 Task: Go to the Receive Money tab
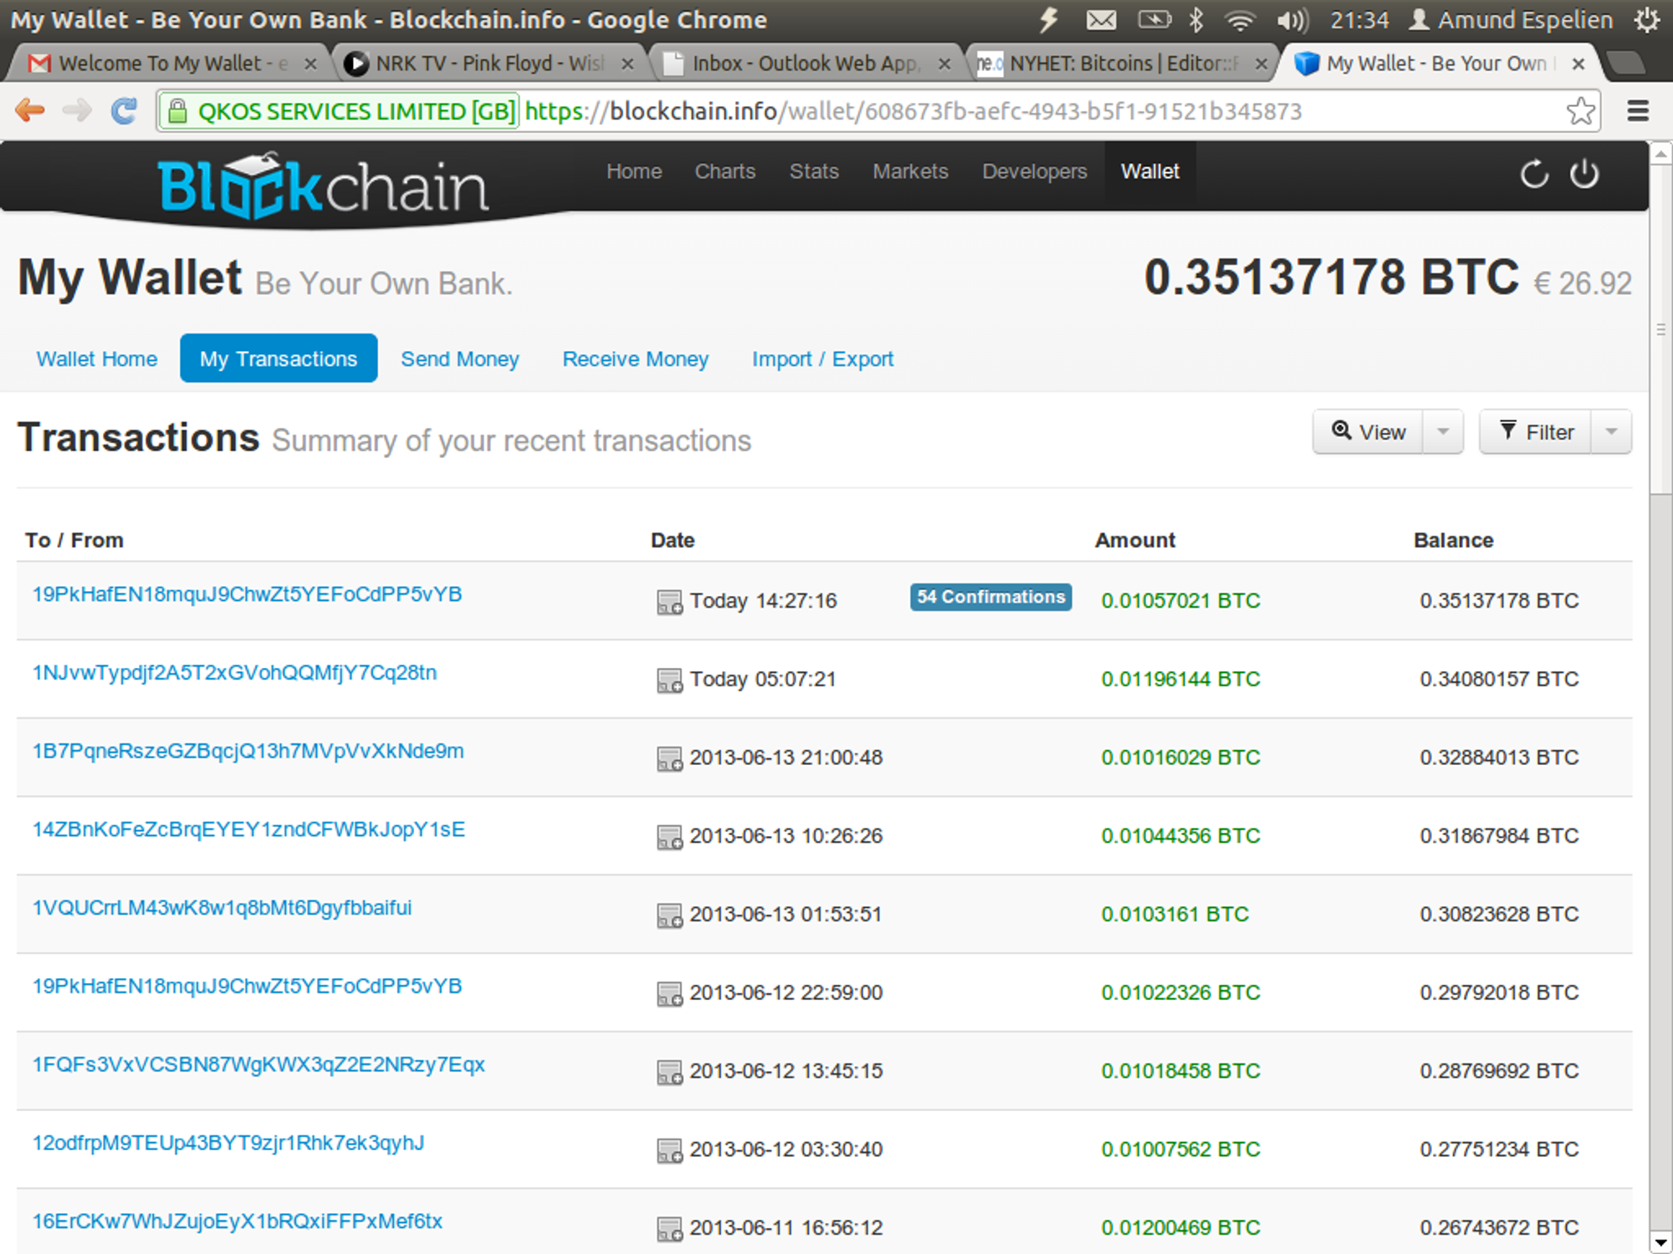pyautogui.click(x=636, y=359)
